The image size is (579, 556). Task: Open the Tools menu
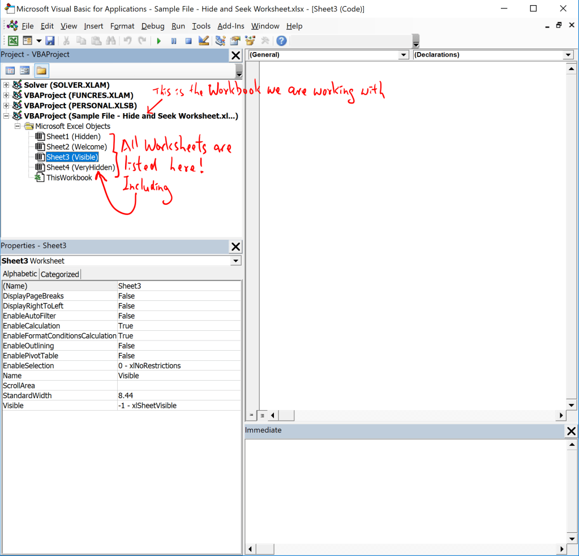coord(201,26)
